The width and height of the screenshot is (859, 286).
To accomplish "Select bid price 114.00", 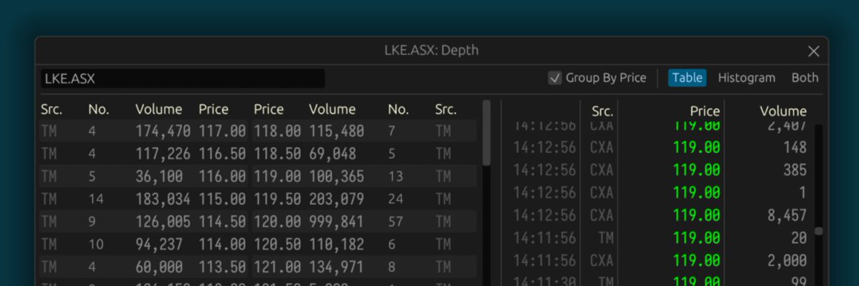I will [x=222, y=244].
